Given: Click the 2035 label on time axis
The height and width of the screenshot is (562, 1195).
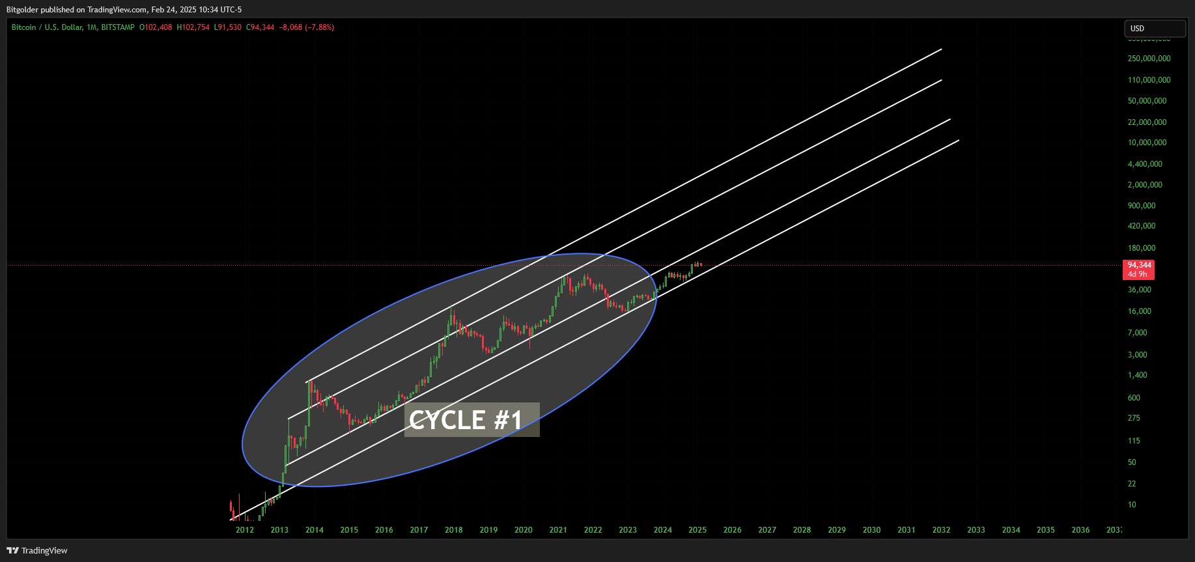Looking at the screenshot, I should pyautogui.click(x=1046, y=530).
